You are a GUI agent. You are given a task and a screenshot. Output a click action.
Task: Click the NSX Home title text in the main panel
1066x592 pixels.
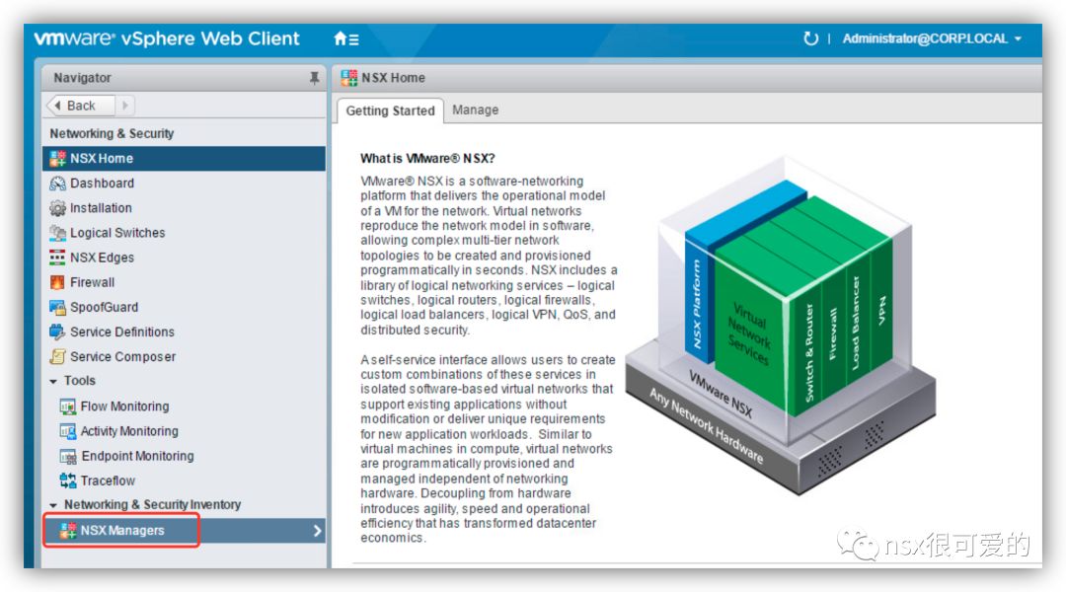[393, 78]
